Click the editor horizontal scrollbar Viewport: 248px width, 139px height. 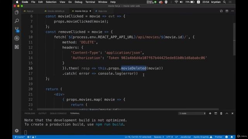128,109
